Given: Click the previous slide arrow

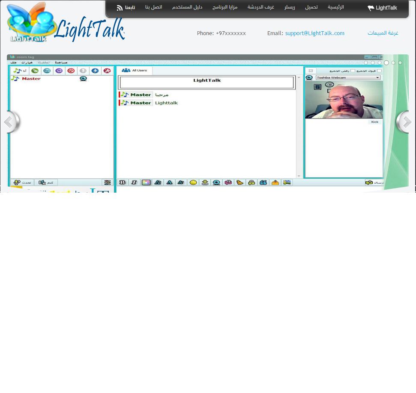Looking at the screenshot, I should (x=12, y=122).
